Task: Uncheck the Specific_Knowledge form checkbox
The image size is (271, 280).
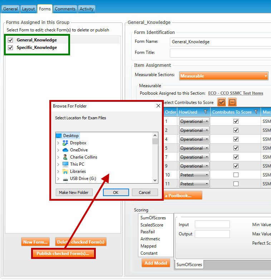Action: click(x=10, y=47)
